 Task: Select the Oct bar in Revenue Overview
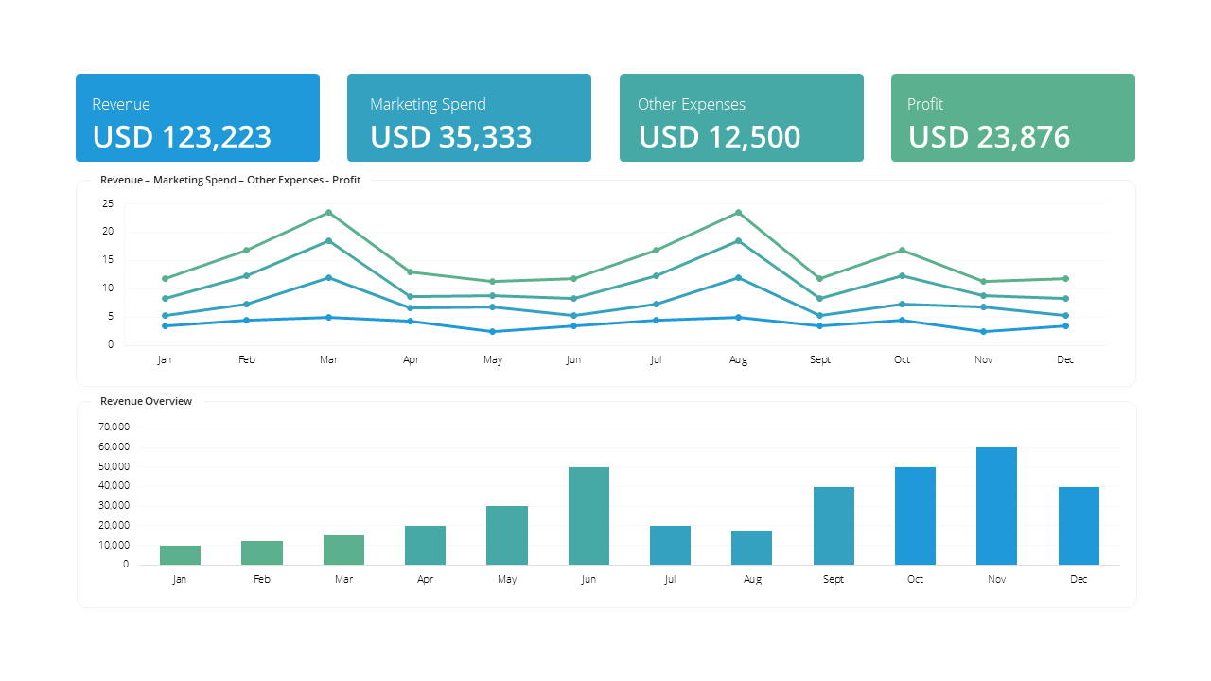click(x=915, y=515)
